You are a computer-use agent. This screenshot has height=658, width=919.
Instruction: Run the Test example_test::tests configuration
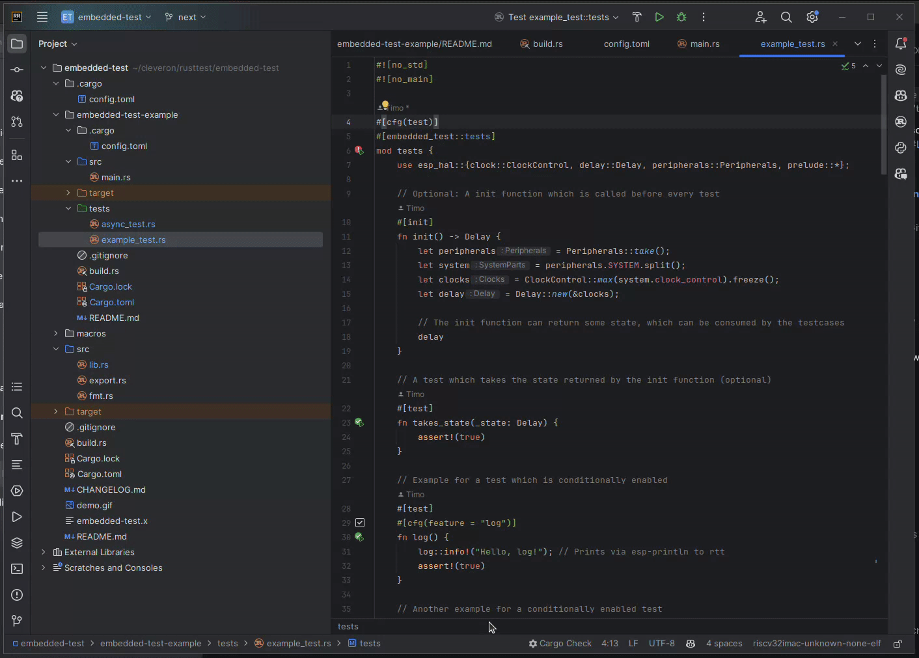[659, 17]
